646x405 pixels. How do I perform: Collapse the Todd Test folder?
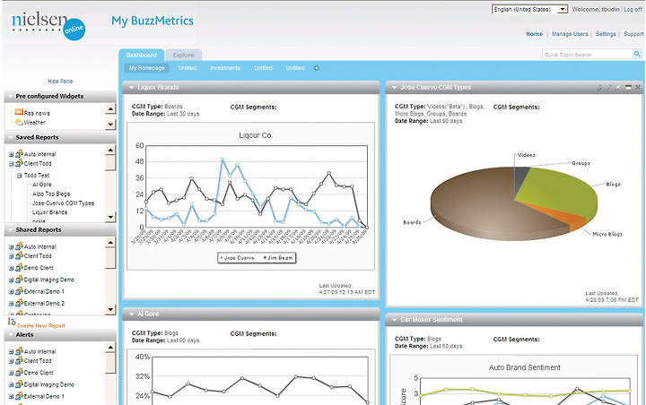click(20, 176)
